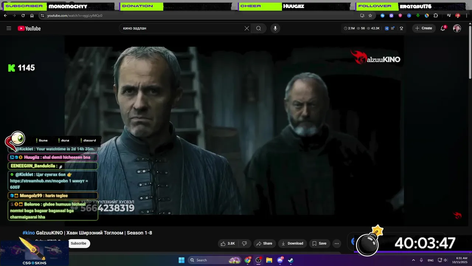Open the YouTube hamburger guide menu
The image size is (472, 266).
9,28
